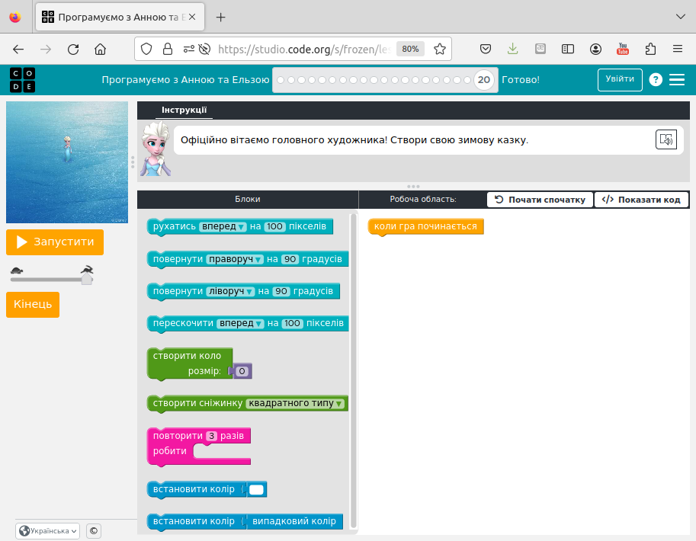
Task: Click the instructions panel resize handle dots
Action: 413,187
